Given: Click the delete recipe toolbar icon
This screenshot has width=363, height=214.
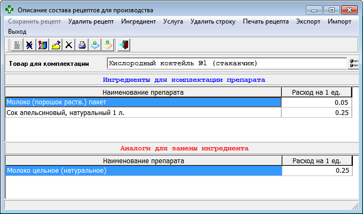Looking at the screenshot, I should click(29, 45).
